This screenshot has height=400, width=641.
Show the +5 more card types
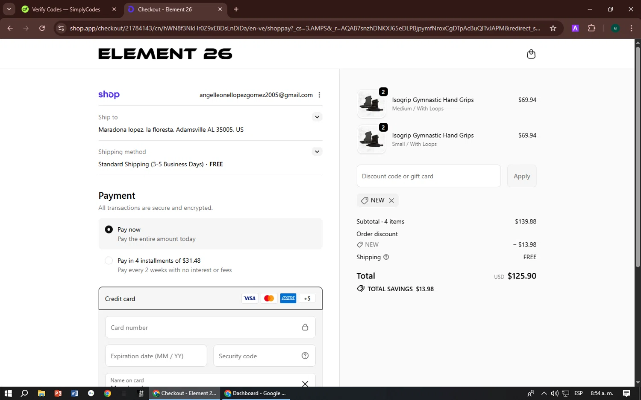click(307, 299)
